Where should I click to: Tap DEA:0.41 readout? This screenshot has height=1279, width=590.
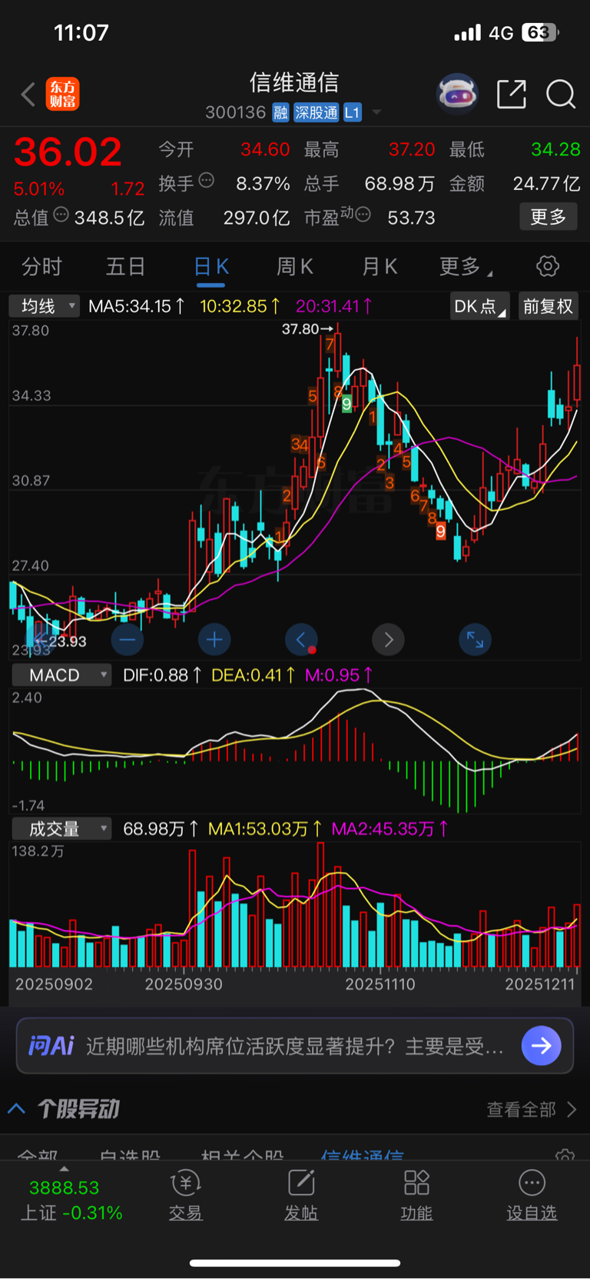click(x=254, y=675)
